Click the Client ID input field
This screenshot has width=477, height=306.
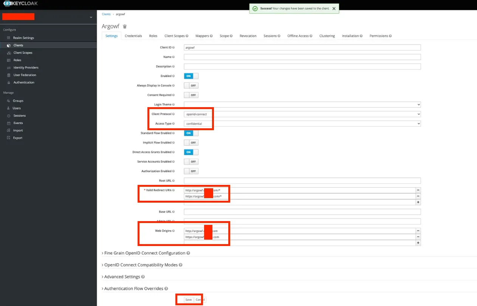[302, 48]
